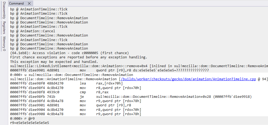The height and width of the screenshot is (125, 268).
Task: Click the 'This exception may be expected and handled.' line
Action: click(x=54, y=62)
